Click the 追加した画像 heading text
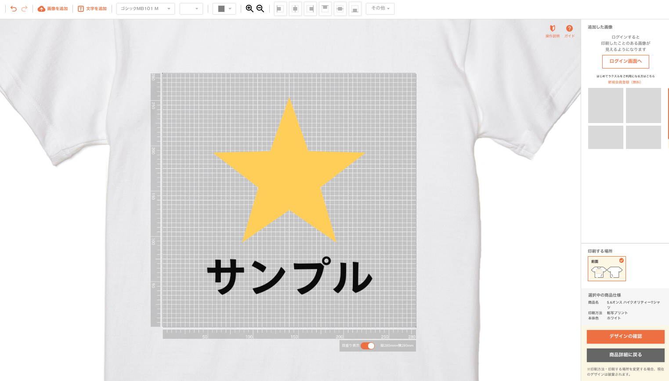669x381 pixels. pyautogui.click(x=600, y=27)
